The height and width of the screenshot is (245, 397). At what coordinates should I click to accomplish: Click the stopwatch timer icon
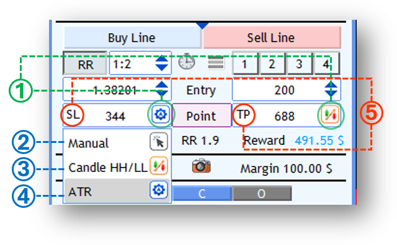[187, 61]
